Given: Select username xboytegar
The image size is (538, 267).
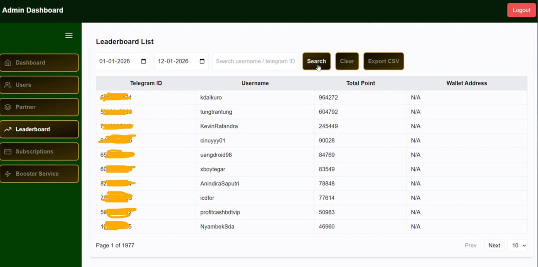Looking at the screenshot, I should tap(213, 169).
